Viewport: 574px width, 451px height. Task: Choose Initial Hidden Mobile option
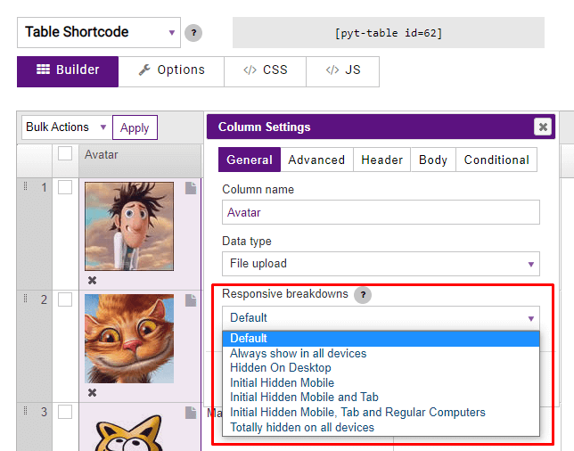pos(381,383)
